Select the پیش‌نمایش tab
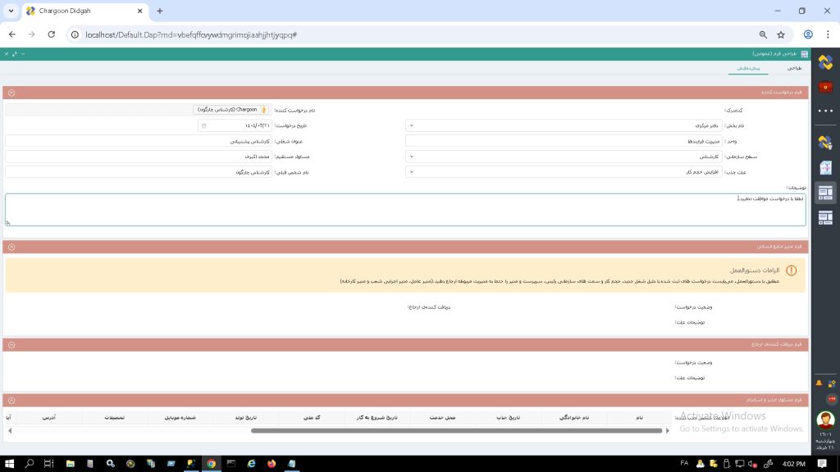 pos(746,68)
